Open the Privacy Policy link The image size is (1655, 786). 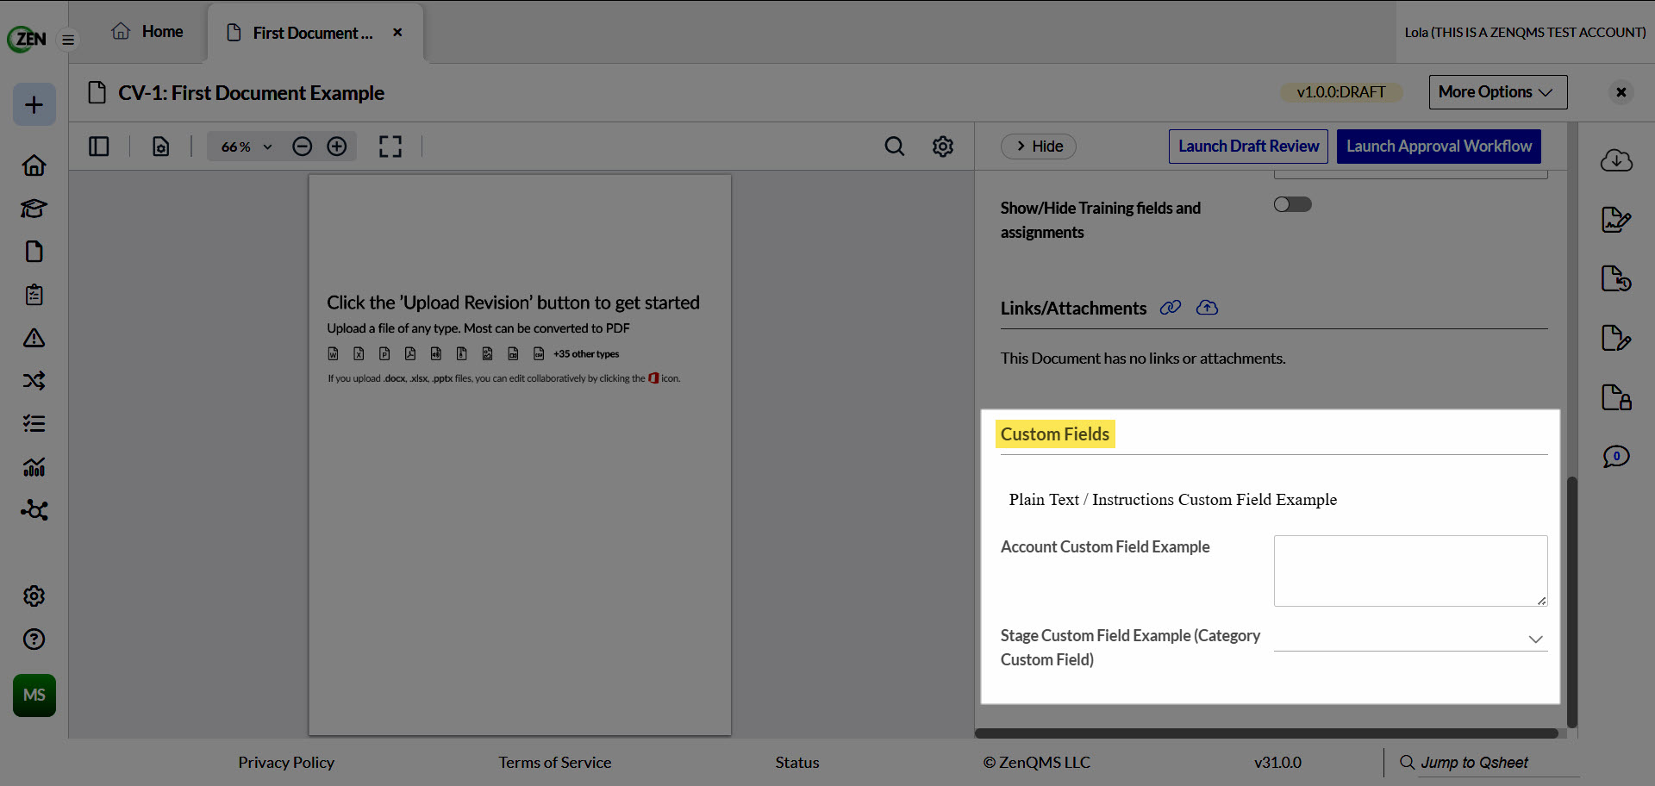[x=286, y=763]
